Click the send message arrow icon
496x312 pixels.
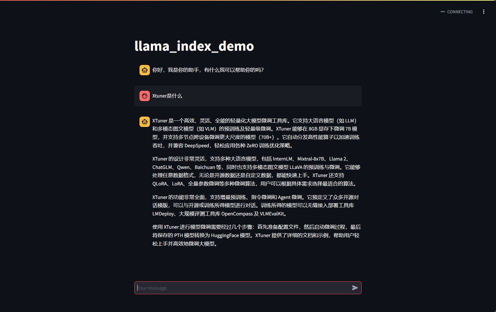pyautogui.click(x=355, y=288)
